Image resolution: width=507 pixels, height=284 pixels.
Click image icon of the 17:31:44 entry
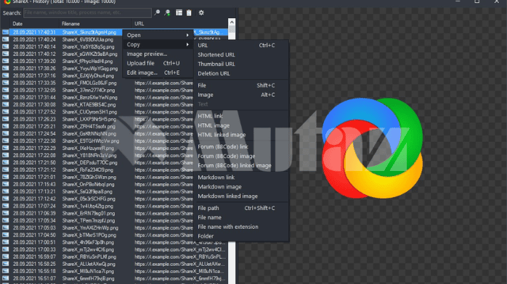tap(6, 97)
